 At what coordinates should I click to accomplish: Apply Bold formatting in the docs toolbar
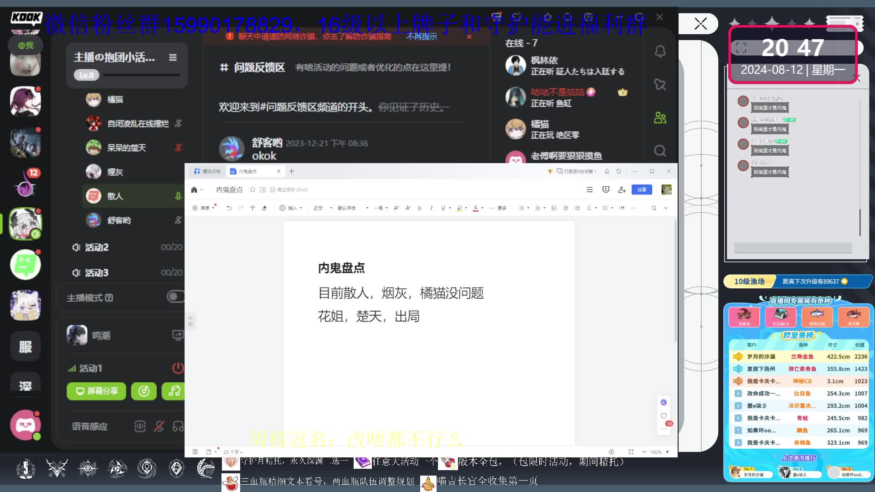coord(419,208)
